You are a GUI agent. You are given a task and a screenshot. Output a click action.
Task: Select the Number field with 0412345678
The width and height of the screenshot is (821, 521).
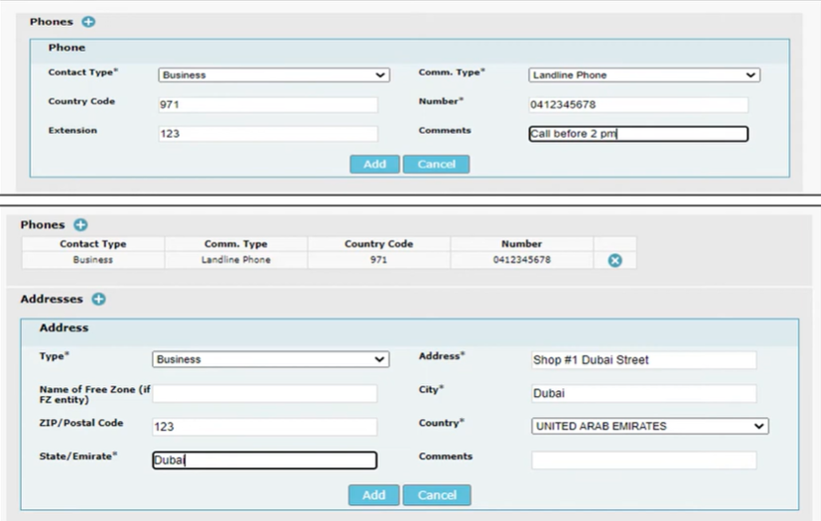[x=638, y=105]
